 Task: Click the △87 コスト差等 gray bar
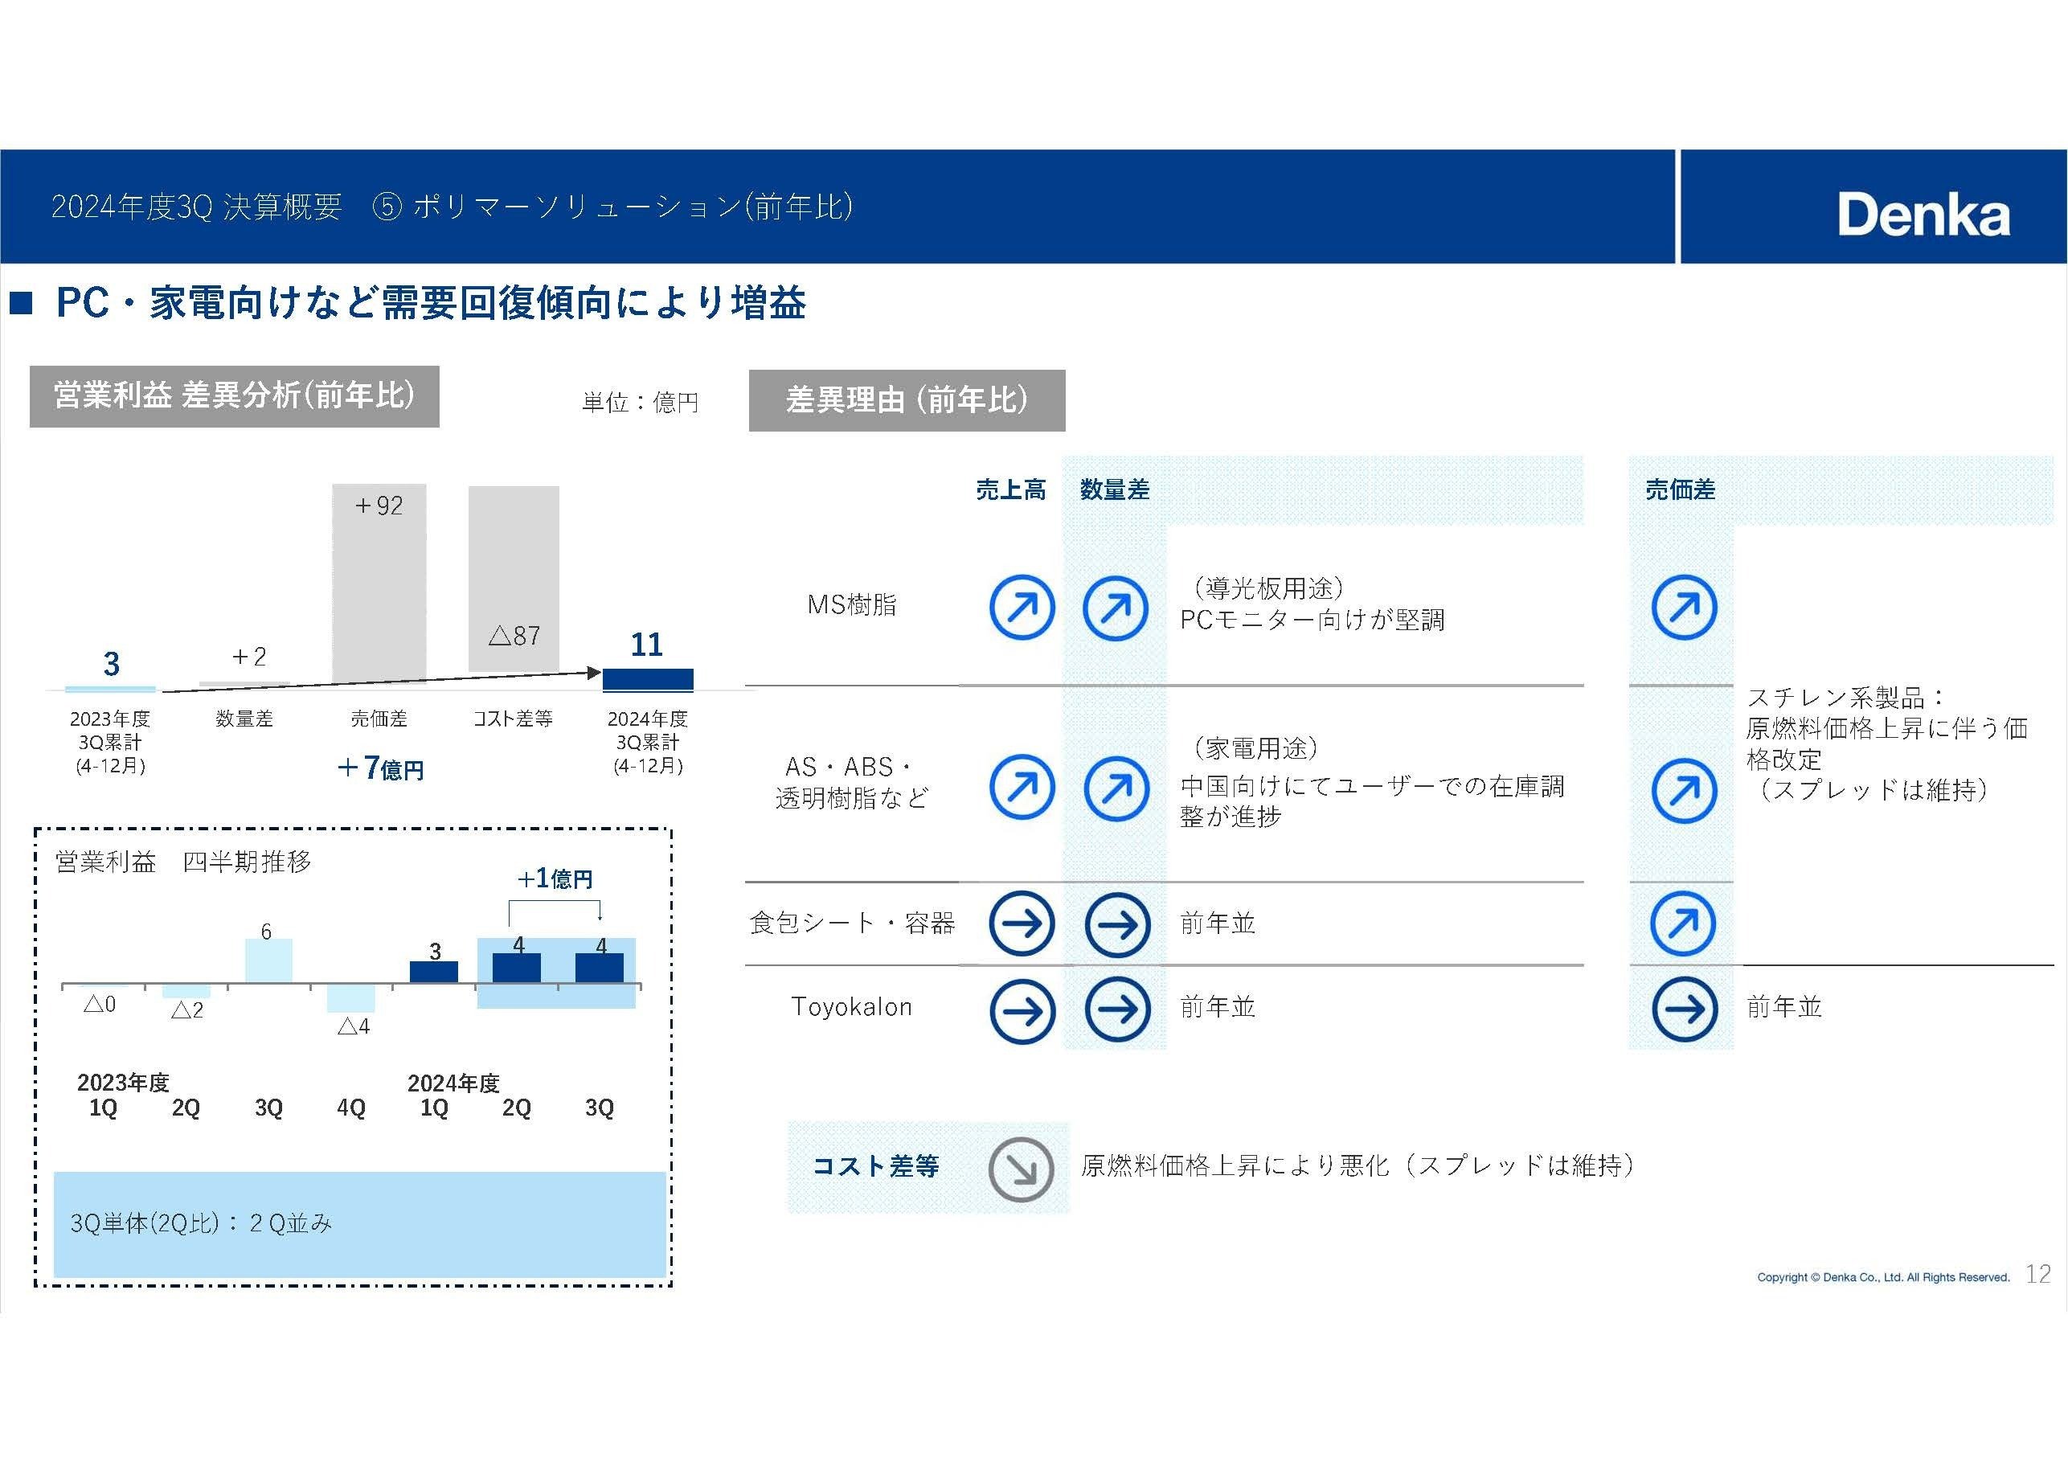514,579
